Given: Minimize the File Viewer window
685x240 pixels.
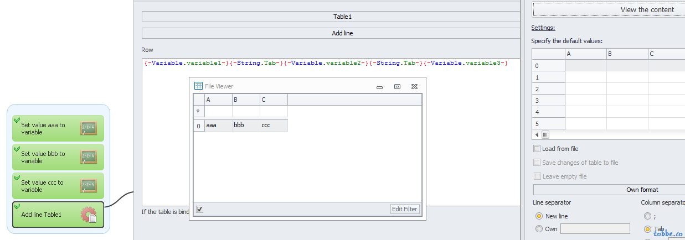Looking at the screenshot, I should (380, 87).
